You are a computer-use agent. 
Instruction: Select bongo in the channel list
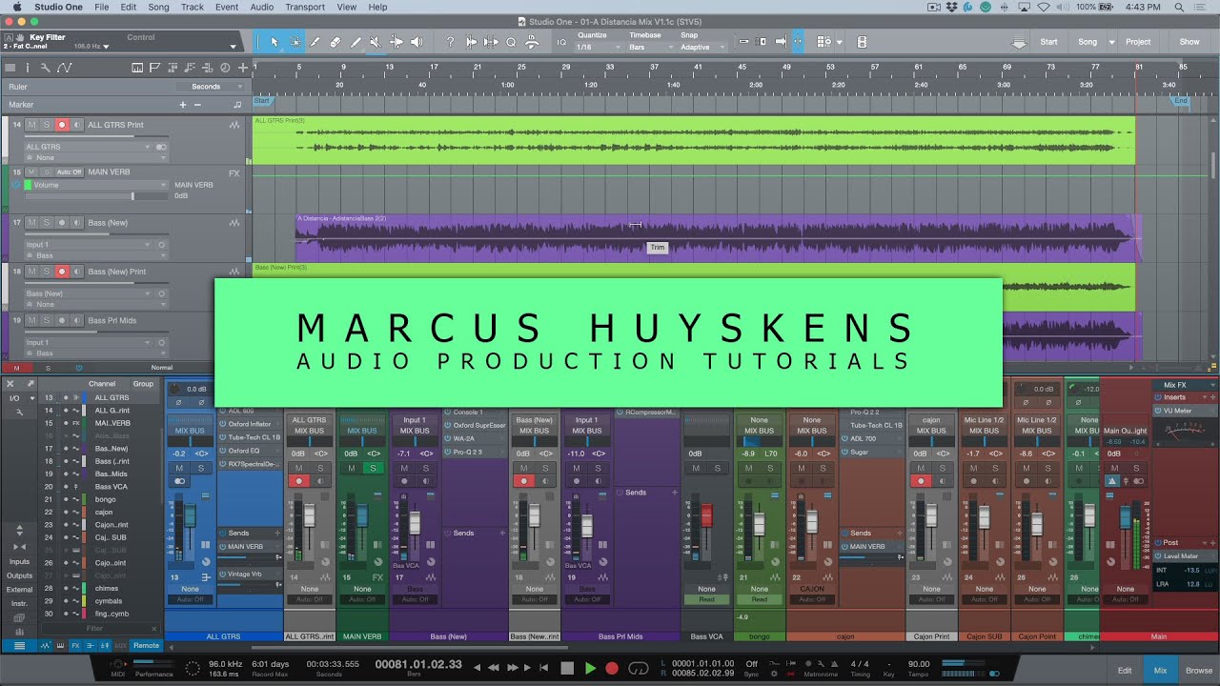tap(104, 499)
